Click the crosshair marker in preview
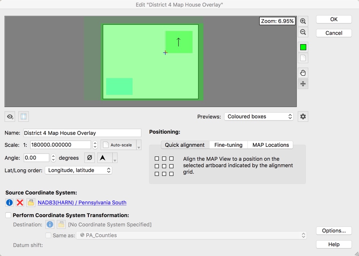 pyautogui.click(x=165, y=53)
